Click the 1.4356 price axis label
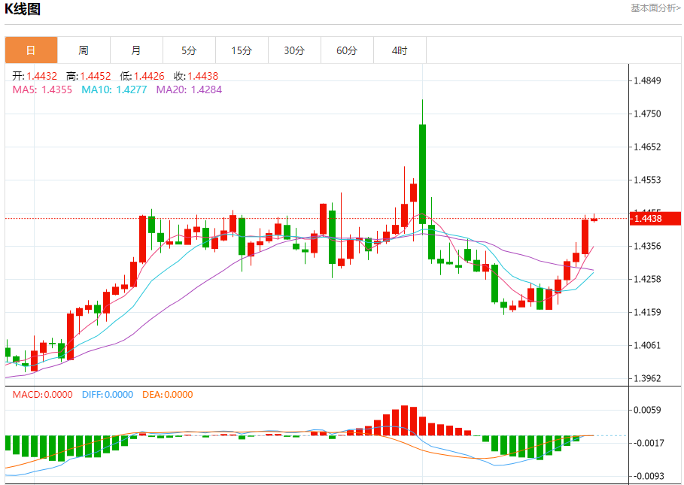This screenshot has width=684, height=485. [647, 246]
